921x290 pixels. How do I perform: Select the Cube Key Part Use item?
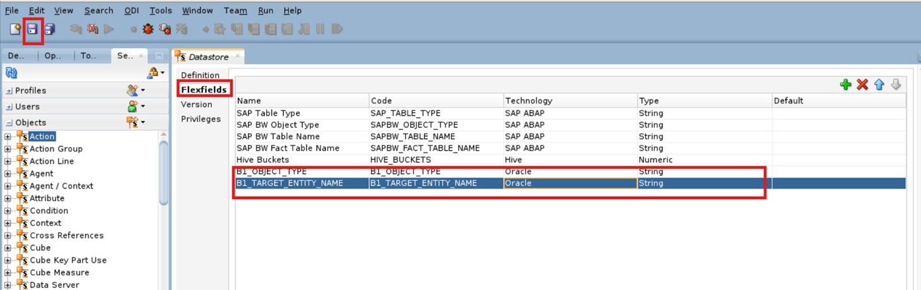(x=68, y=260)
